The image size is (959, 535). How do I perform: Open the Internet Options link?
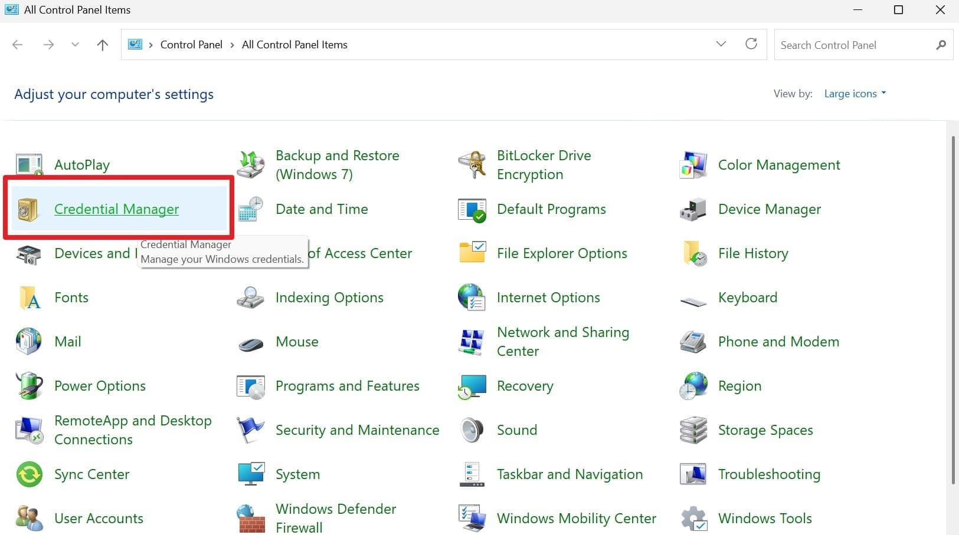[x=548, y=298]
